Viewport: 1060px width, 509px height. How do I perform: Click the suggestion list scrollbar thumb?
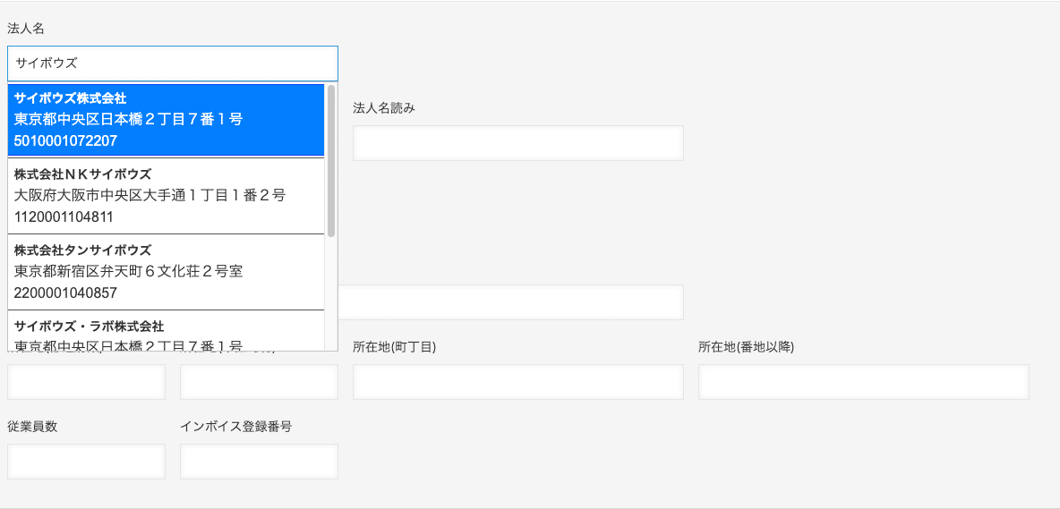pyautogui.click(x=331, y=161)
